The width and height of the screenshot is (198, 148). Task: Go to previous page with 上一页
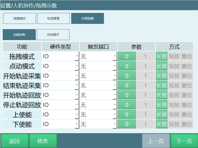pos(156,141)
